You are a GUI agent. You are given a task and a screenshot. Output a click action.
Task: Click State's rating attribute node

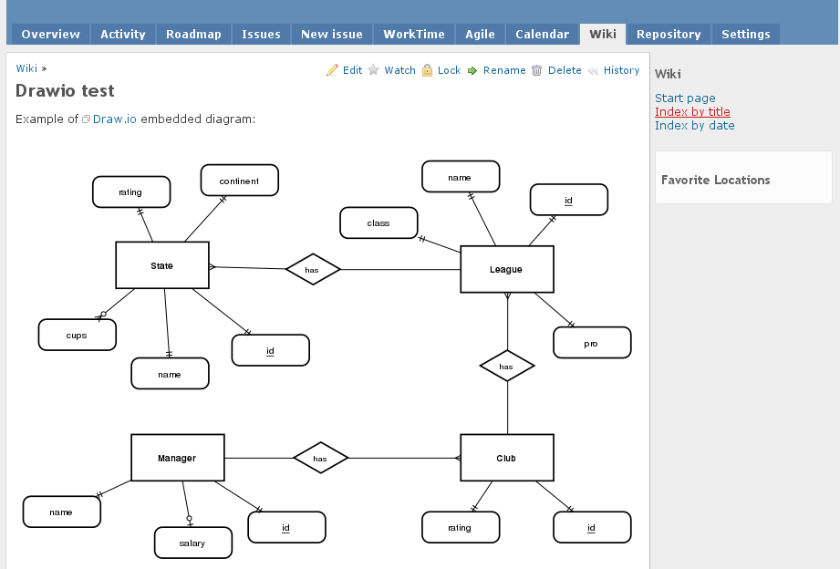click(x=131, y=191)
